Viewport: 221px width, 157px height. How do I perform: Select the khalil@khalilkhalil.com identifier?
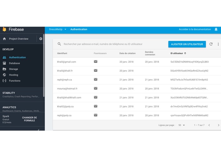[x=69, y=98]
